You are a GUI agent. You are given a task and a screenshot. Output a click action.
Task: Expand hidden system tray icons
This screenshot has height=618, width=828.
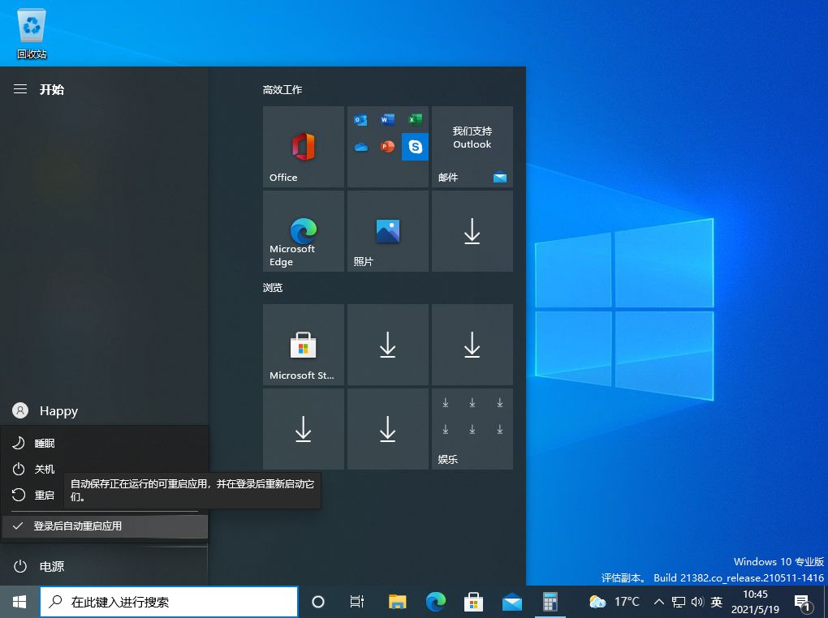(x=658, y=602)
